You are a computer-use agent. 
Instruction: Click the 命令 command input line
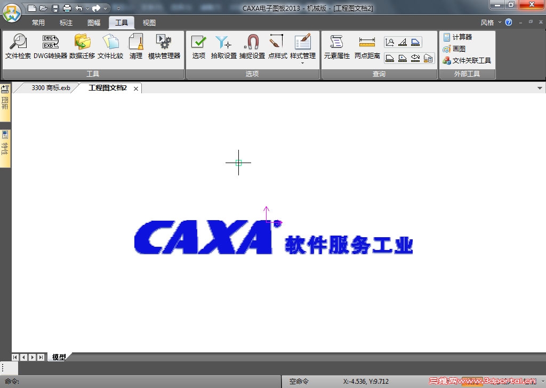(141, 382)
